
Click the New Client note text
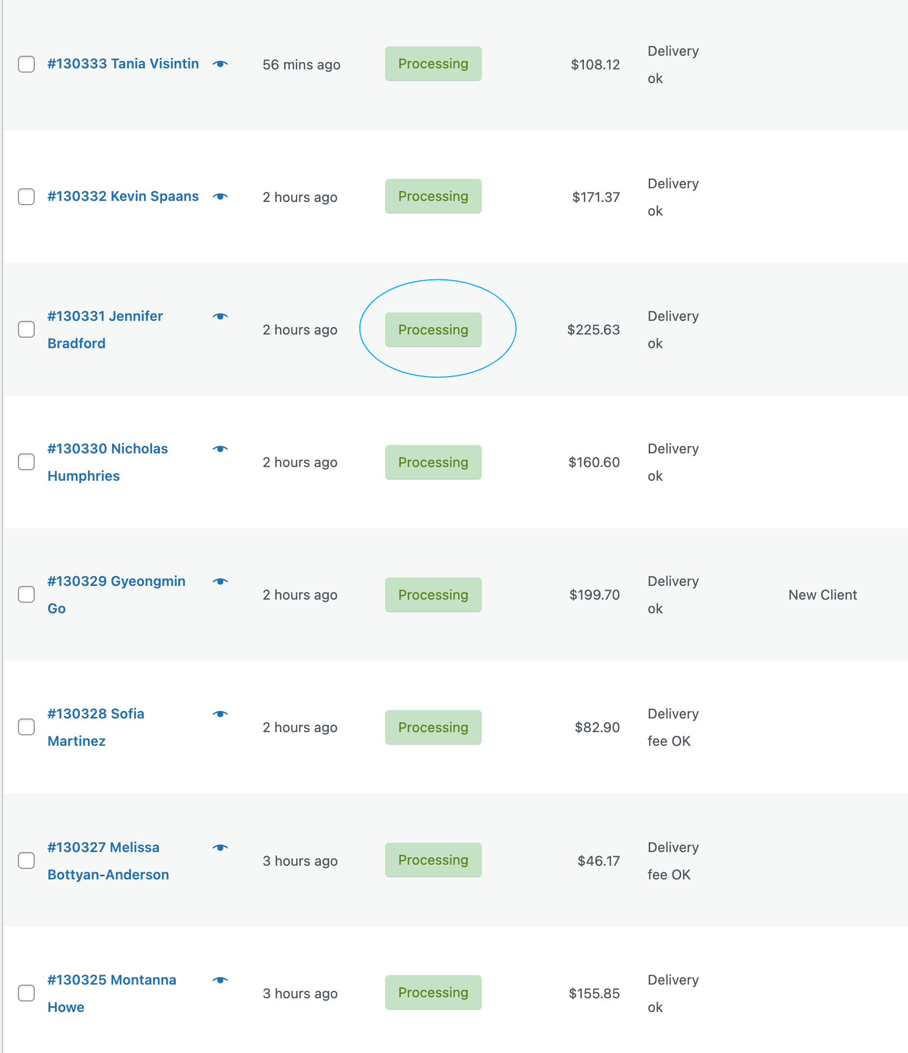tap(822, 595)
